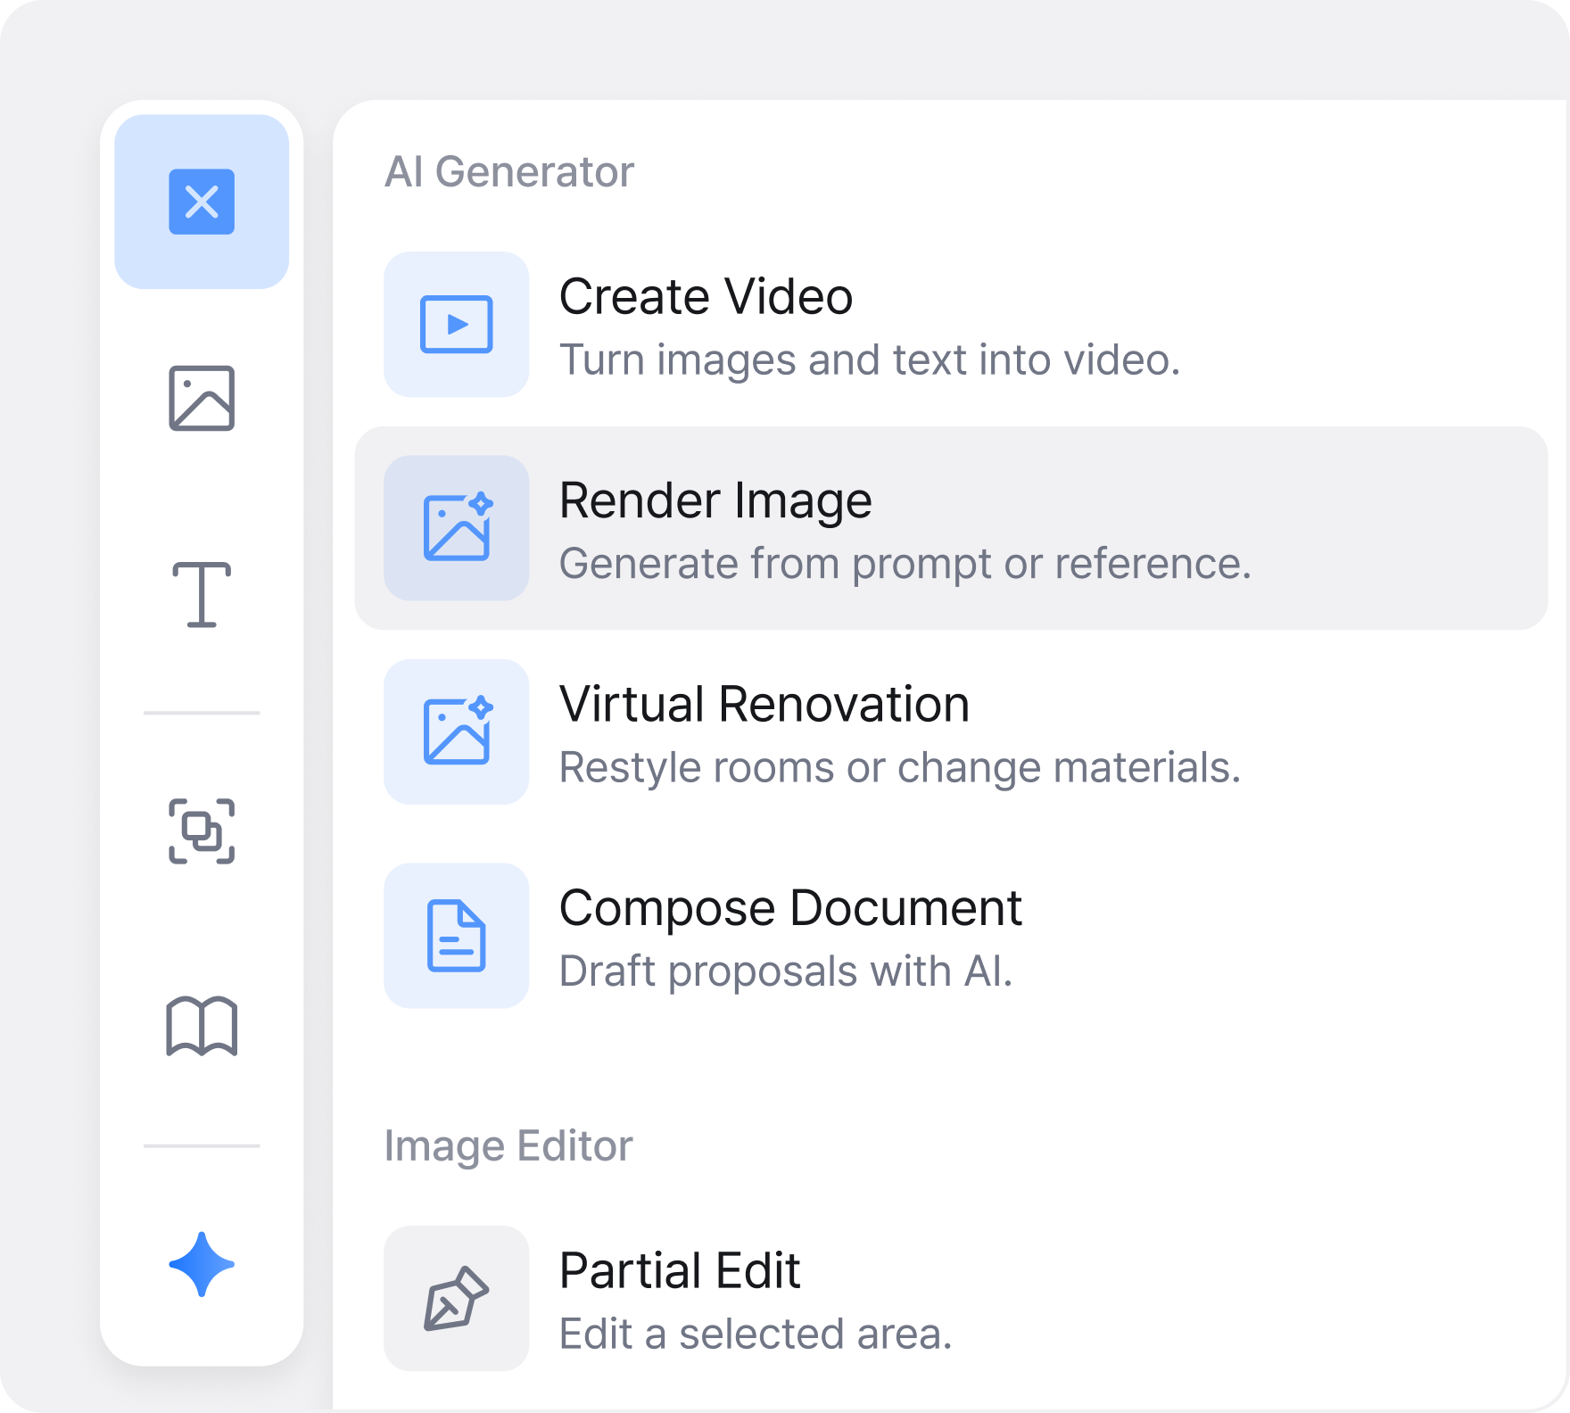Click the overlapping squares frame icon
Screen dimensions: 1570x1413
[202, 831]
